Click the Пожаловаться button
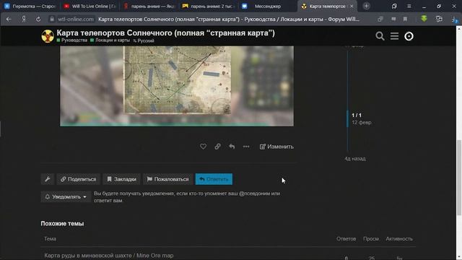This screenshot has height=260, width=462. pos(167,179)
